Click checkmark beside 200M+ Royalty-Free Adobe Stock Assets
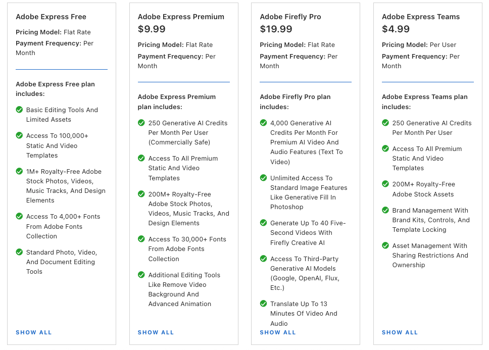489x350 pixels. click(385, 184)
